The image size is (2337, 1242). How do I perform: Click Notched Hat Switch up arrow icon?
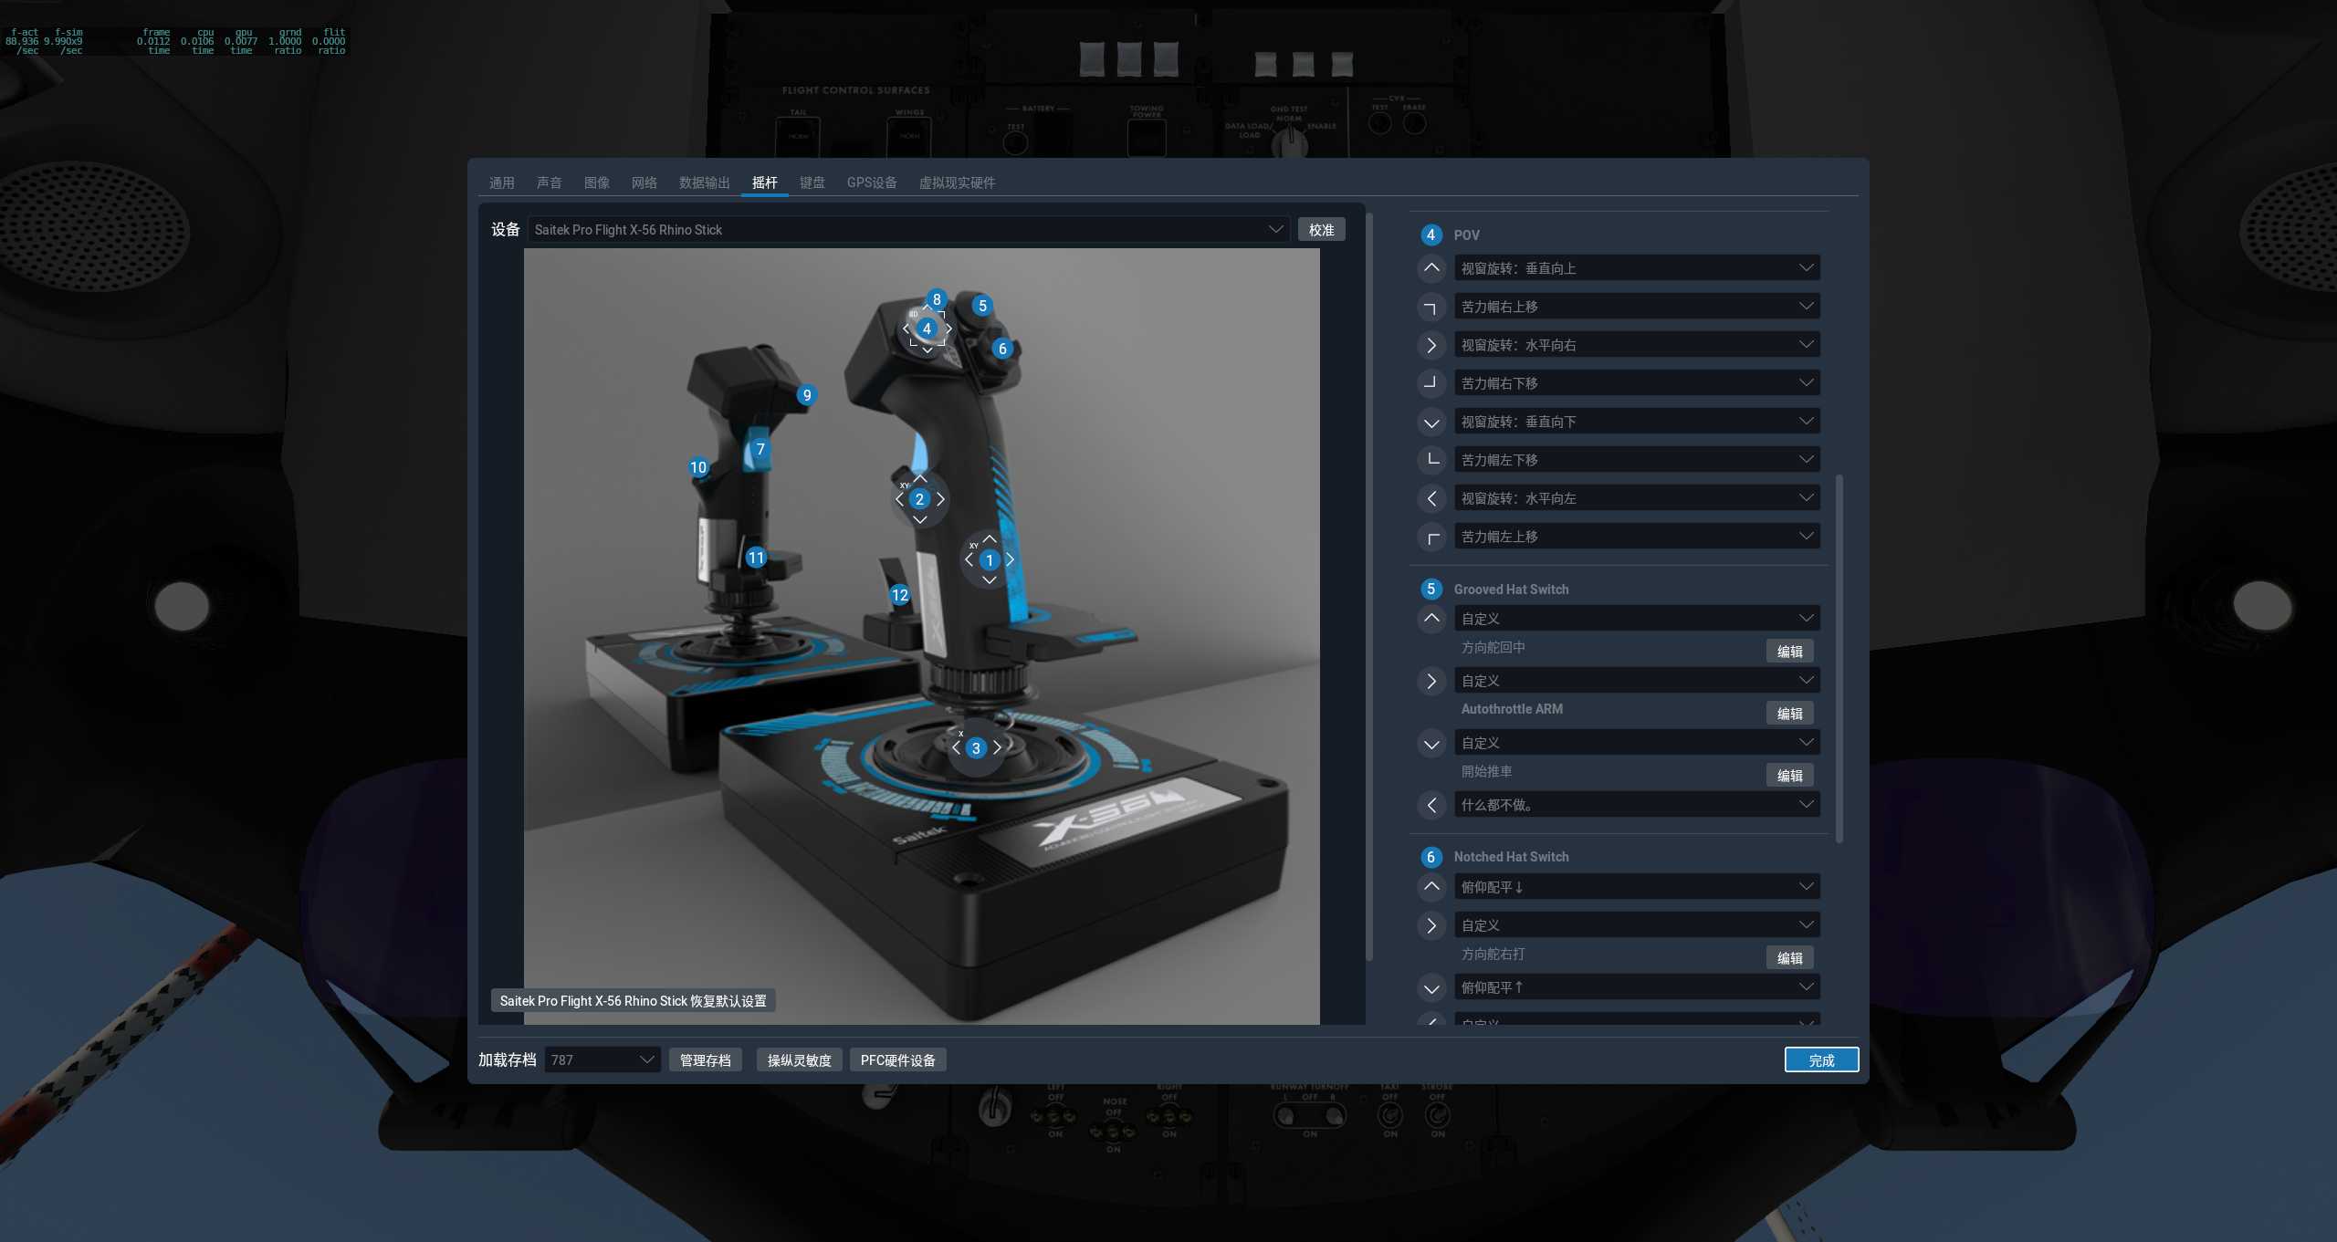click(x=1431, y=886)
